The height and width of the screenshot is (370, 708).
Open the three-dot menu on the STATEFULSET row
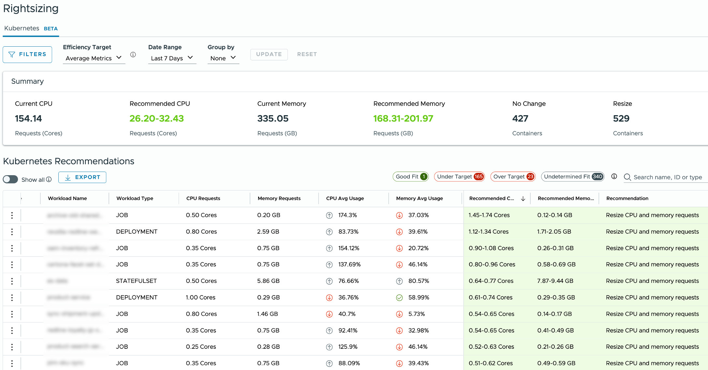[12, 281]
